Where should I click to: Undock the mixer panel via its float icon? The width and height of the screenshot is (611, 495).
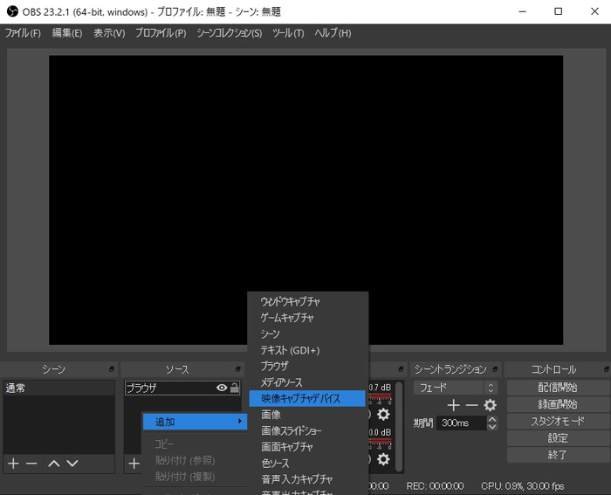coord(401,368)
